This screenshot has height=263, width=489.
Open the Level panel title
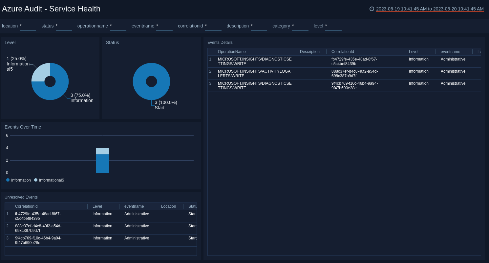[10, 43]
